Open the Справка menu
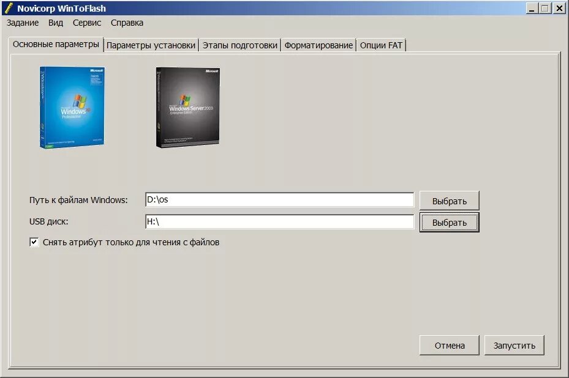 127,23
